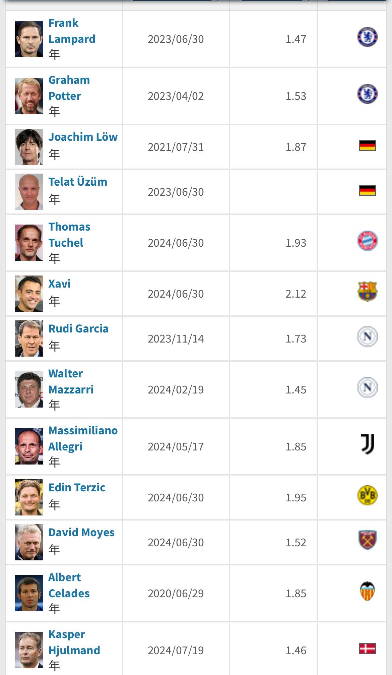Open Massimiliano Allegri's profile link
This screenshot has height=675, width=392.
83,438
